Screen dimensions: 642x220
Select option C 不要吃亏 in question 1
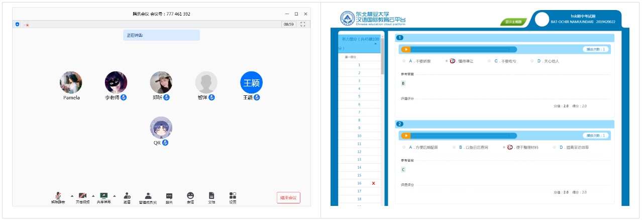[489, 61]
